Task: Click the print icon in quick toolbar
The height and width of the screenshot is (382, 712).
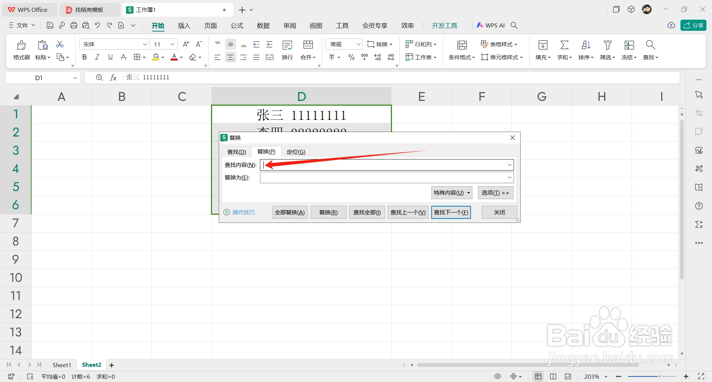Action: coord(74,26)
